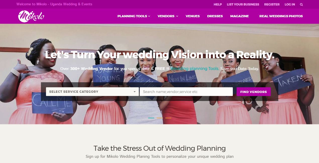This screenshot has width=319, height=163.
Task: Follow the Wedding planning Tools link
Action: pos(194,68)
